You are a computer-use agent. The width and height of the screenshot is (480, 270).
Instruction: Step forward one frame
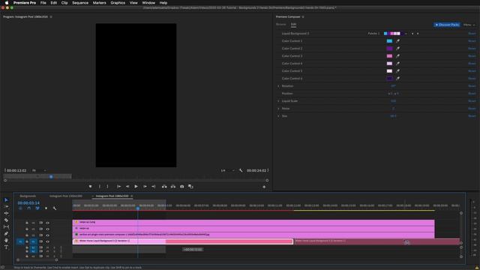point(145,187)
